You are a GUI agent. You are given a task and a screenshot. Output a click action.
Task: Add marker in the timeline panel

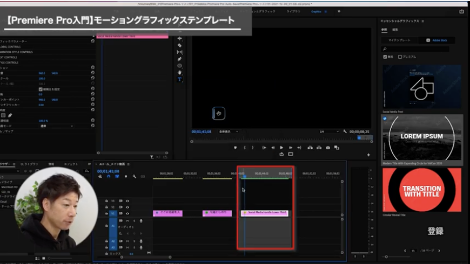point(126,176)
